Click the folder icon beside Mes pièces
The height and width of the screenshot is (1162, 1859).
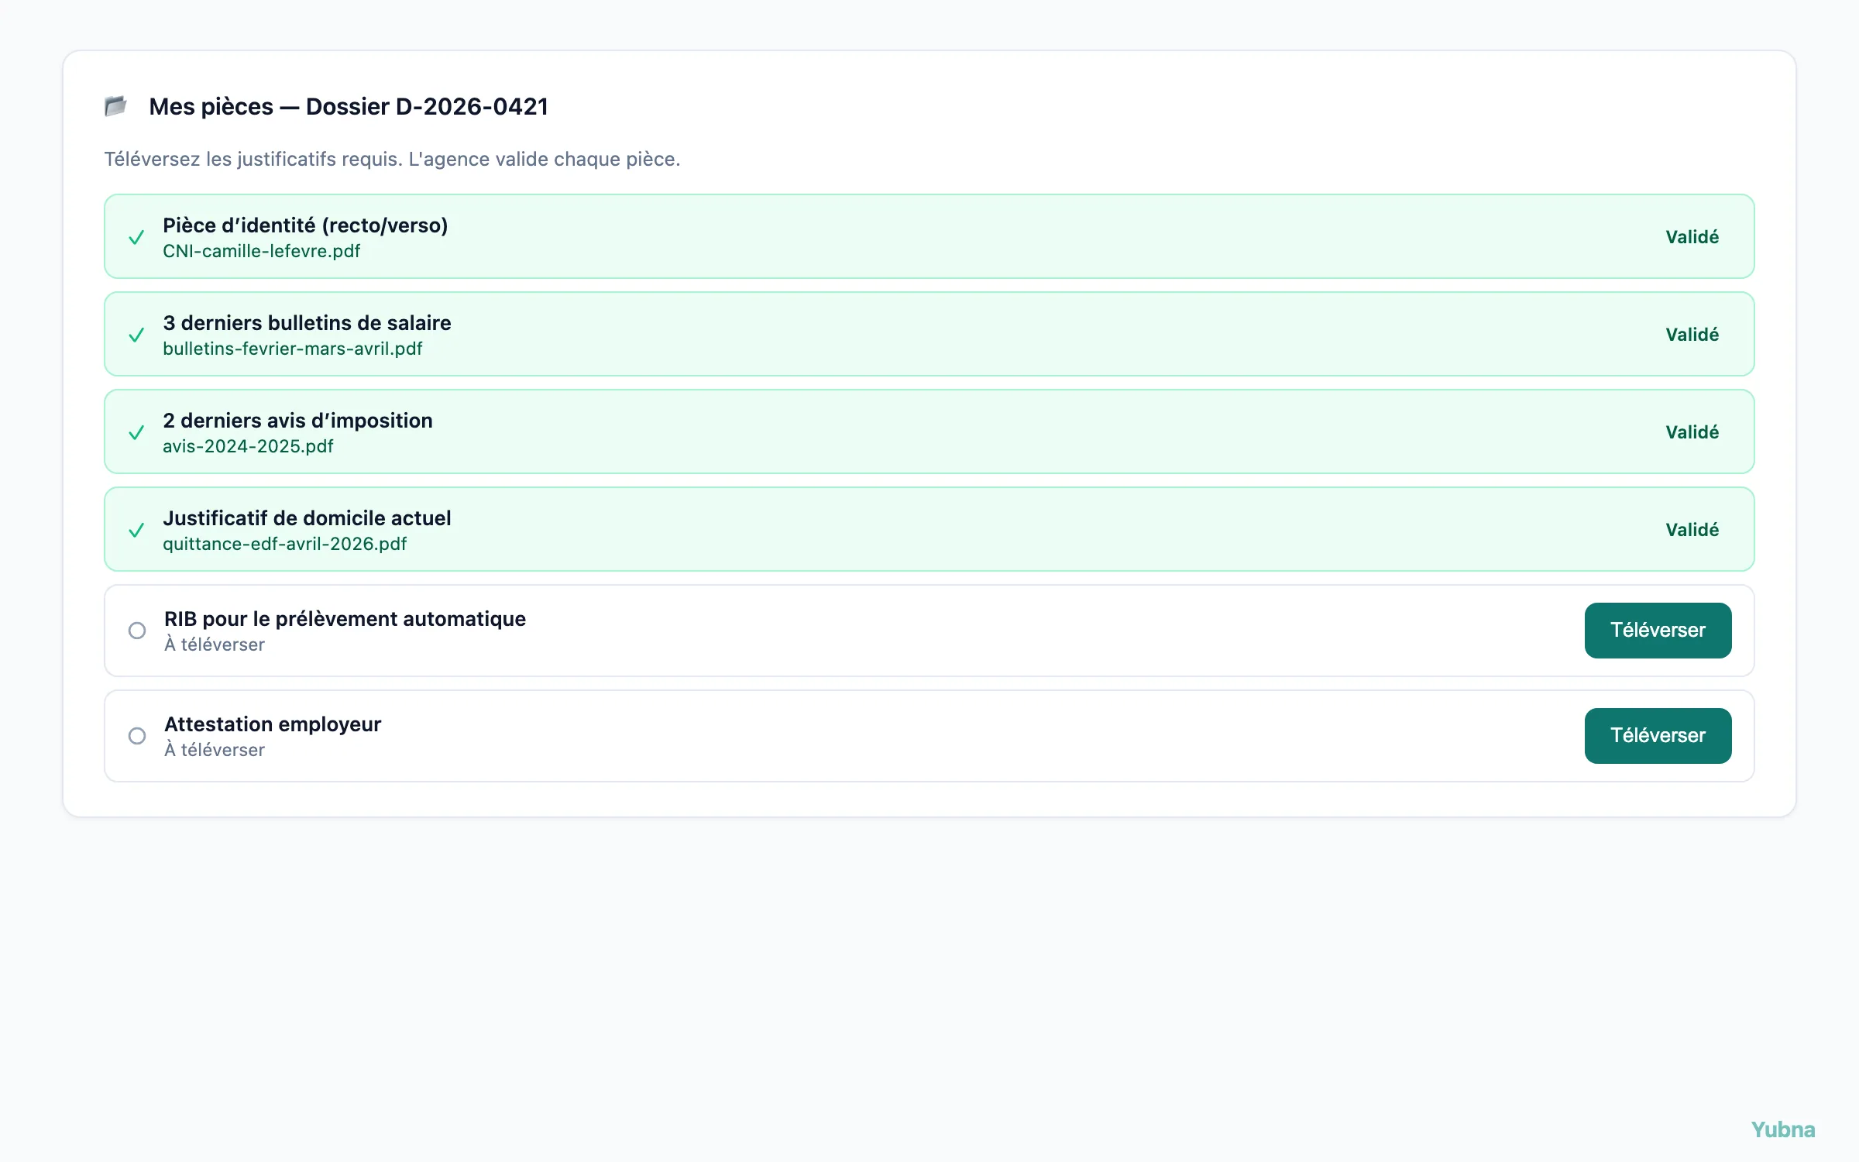(x=116, y=106)
